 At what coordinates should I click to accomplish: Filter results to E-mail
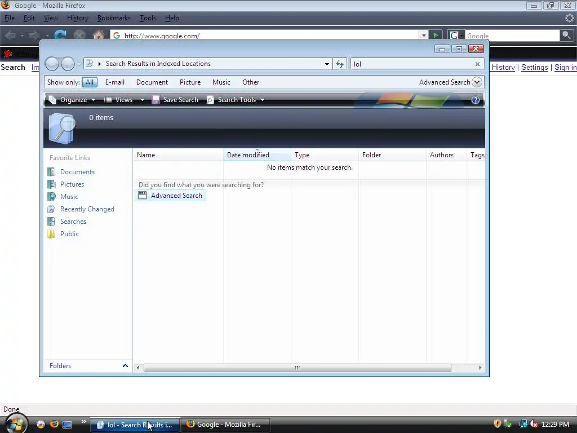pyautogui.click(x=115, y=82)
